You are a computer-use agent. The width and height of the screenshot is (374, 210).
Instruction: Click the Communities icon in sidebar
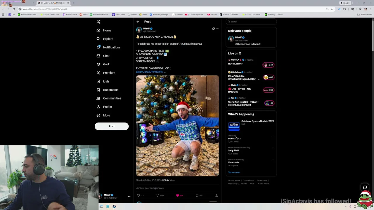click(98, 98)
